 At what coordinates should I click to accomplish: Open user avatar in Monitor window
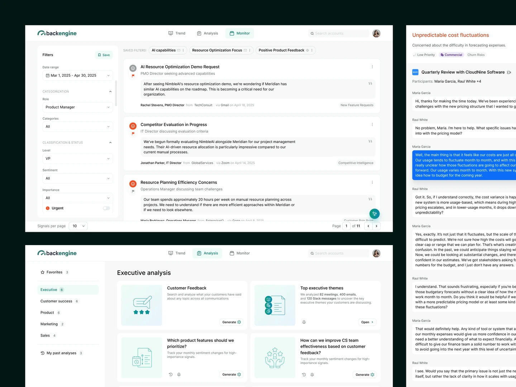pos(376,33)
